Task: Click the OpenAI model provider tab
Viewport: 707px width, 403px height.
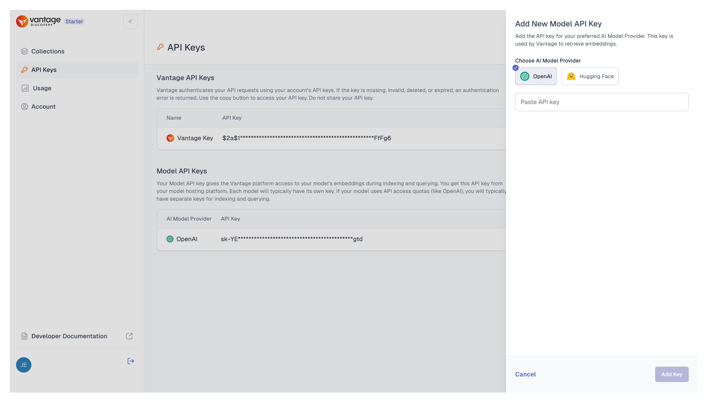Action: tap(536, 76)
